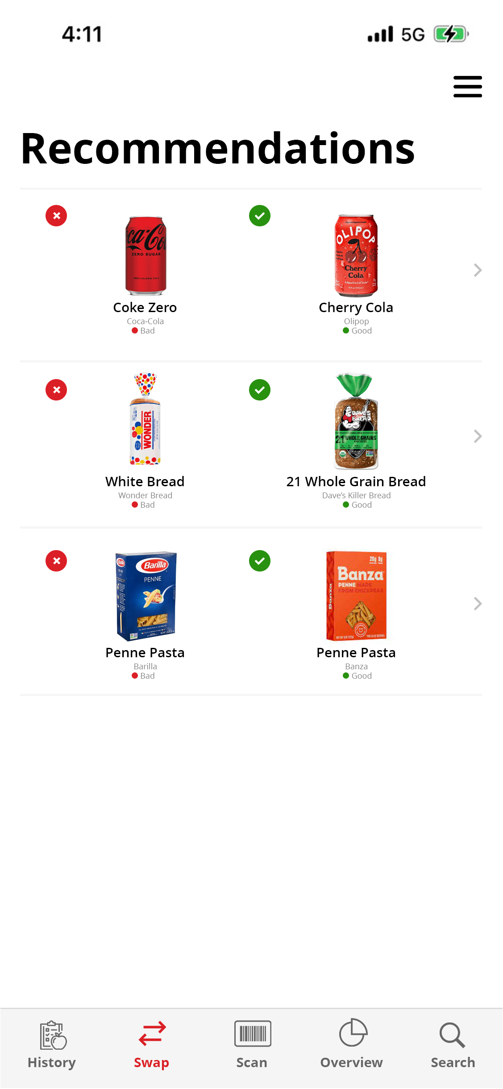
Task: Open the White Bread product name link
Action: pos(145,482)
